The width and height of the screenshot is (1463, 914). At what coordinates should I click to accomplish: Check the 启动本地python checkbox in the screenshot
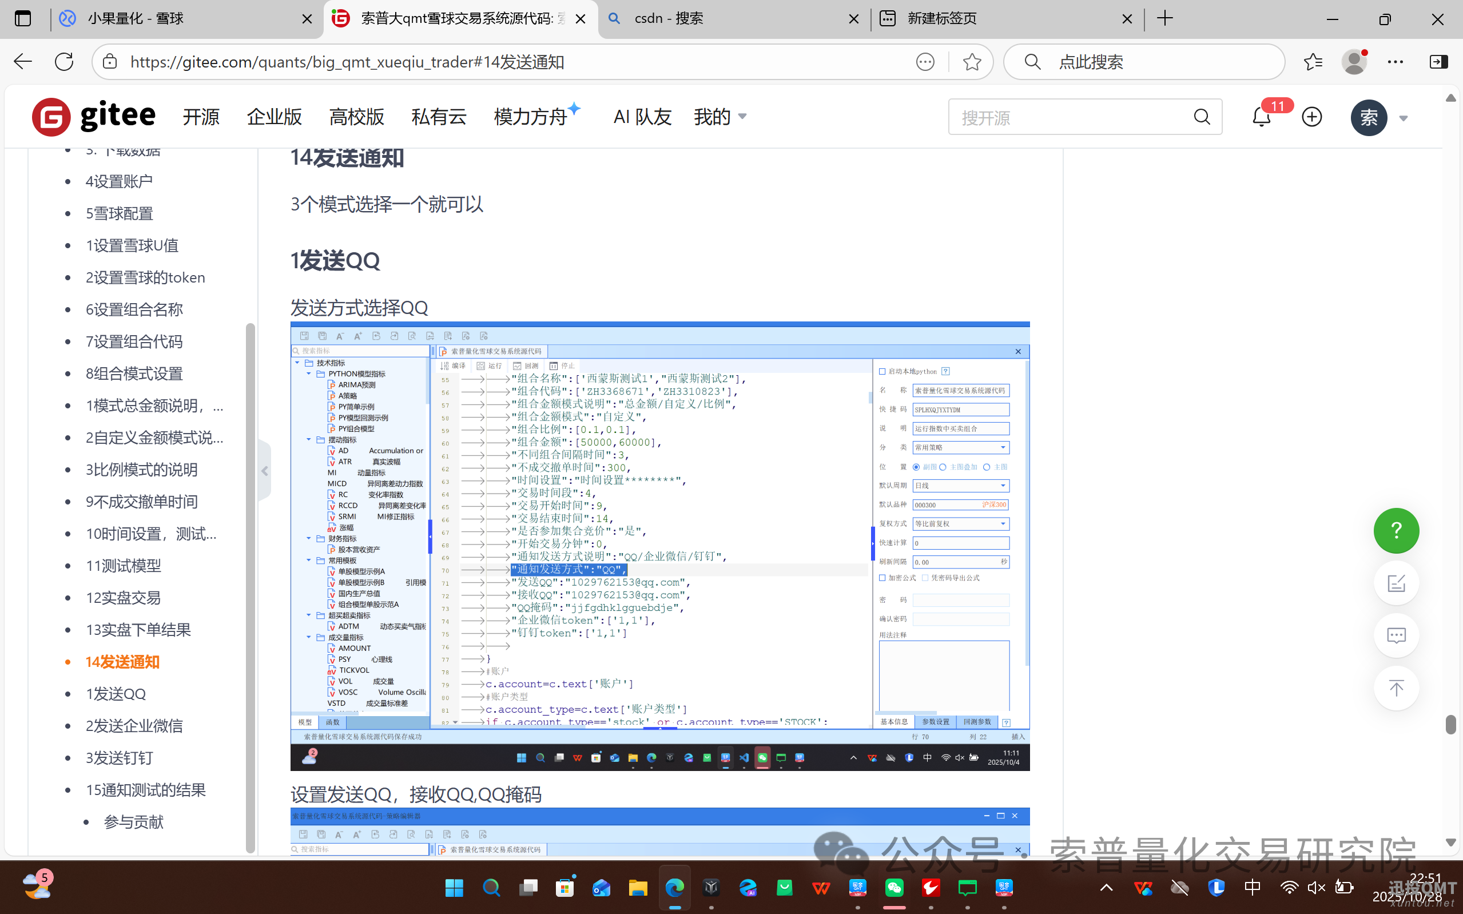pyautogui.click(x=883, y=371)
